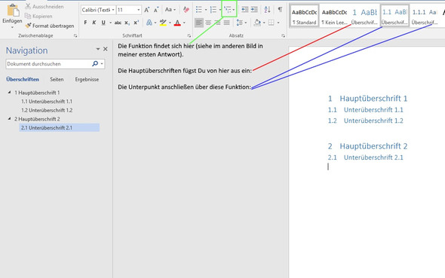This screenshot has width=445, height=278.
Task: Apply the Überschrift 3 style (1.1.1)
Action: [x=425, y=16]
